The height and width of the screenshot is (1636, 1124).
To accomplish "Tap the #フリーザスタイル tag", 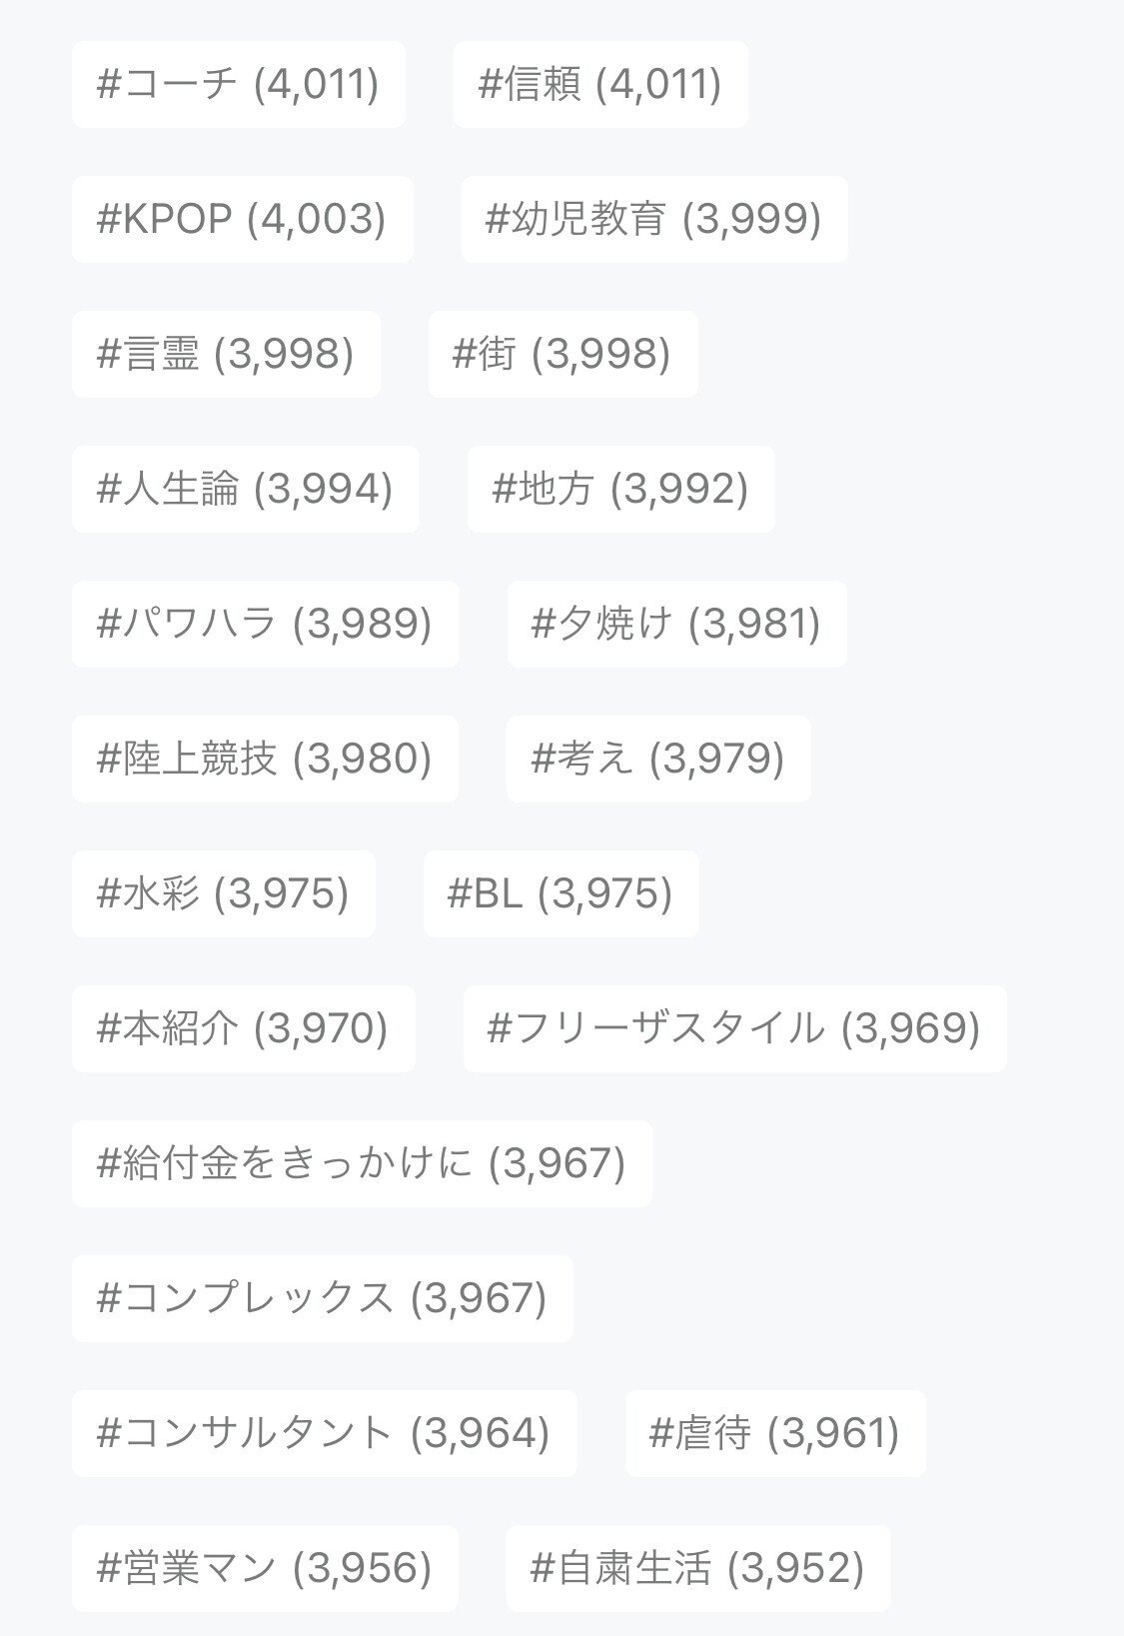I will [734, 1028].
